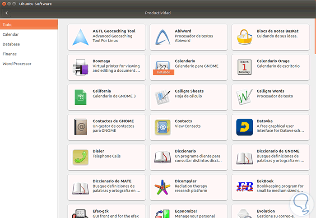Open the Boomaga title text
316x218 pixels.
tap(102, 61)
